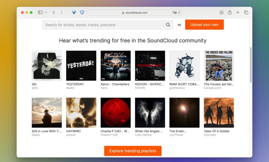Toggle the Safari sidebar
The width and height of the screenshot is (269, 162).
pos(40,12)
